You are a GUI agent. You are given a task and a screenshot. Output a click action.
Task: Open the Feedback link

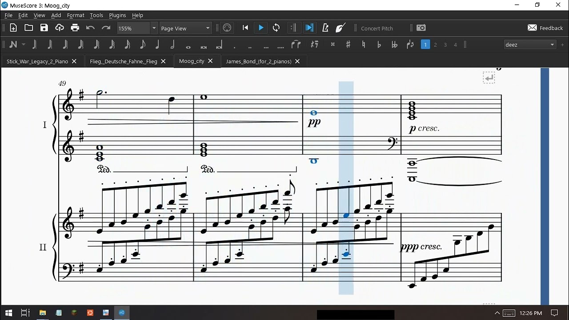[545, 28]
